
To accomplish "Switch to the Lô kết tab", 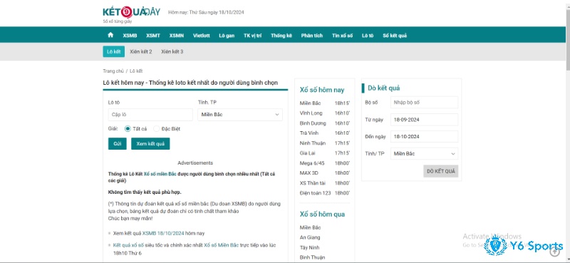I will click(114, 51).
